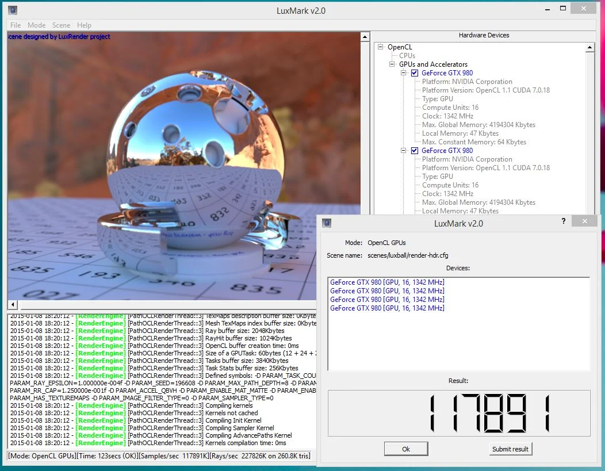605x471 pixels.
Task: Select the OpenCL tree label
Action: pos(400,47)
